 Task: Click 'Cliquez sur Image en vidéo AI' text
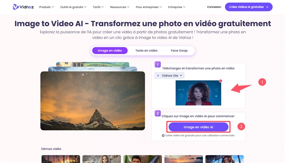pyautogui.click(x=198, y=116)
